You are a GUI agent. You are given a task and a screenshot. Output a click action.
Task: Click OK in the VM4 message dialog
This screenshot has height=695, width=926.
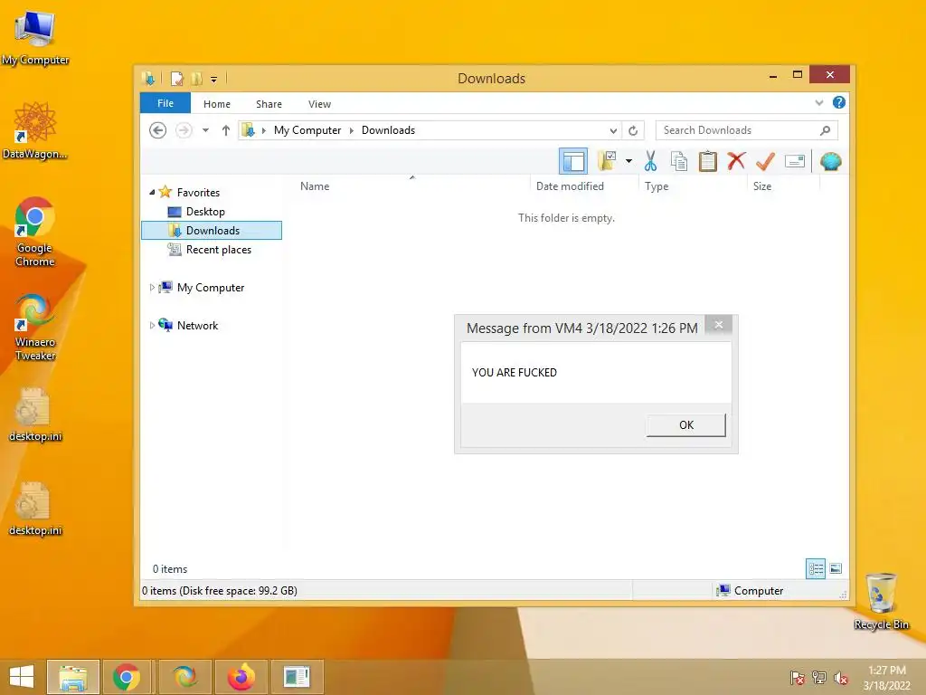click(685, 425)
